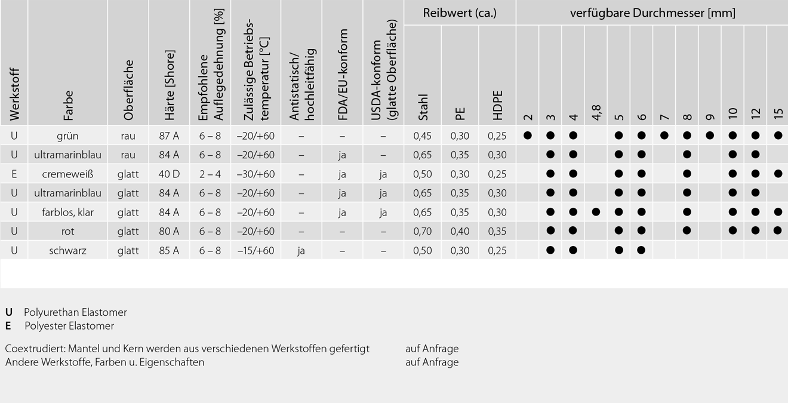788x403 pixels.
Task: Click the cremeweiß color cell
Action: tap(68, 174)
